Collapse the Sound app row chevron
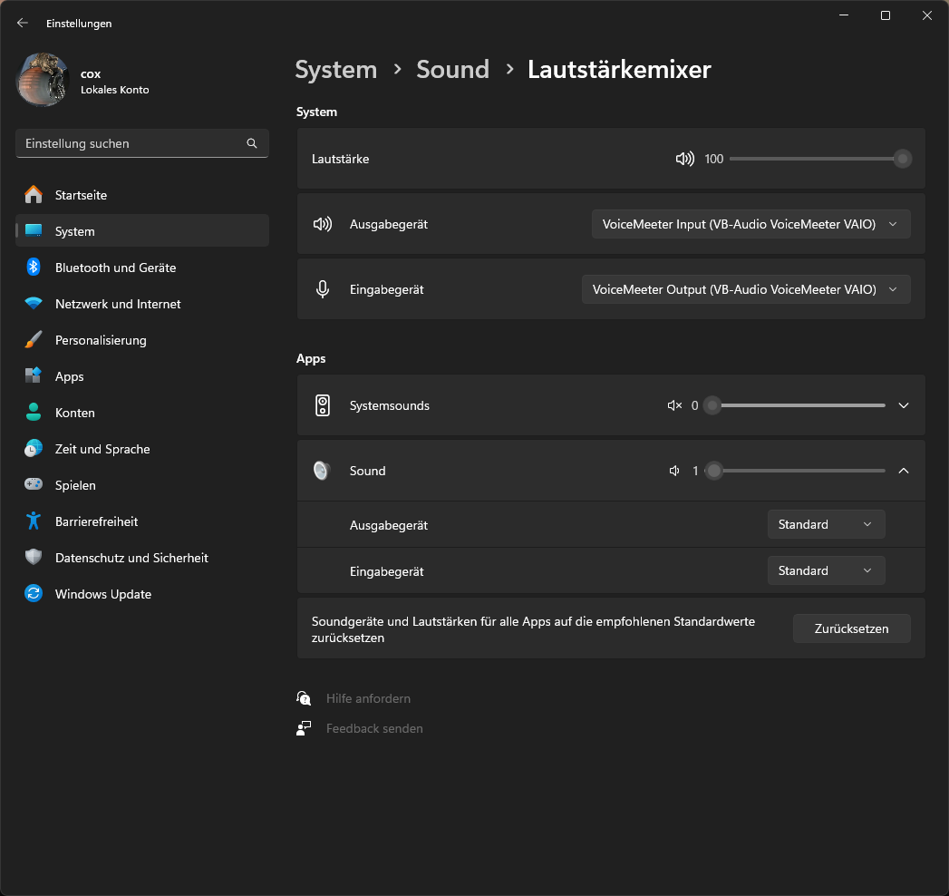Viewport: 949px width, 896px height. 904,471
